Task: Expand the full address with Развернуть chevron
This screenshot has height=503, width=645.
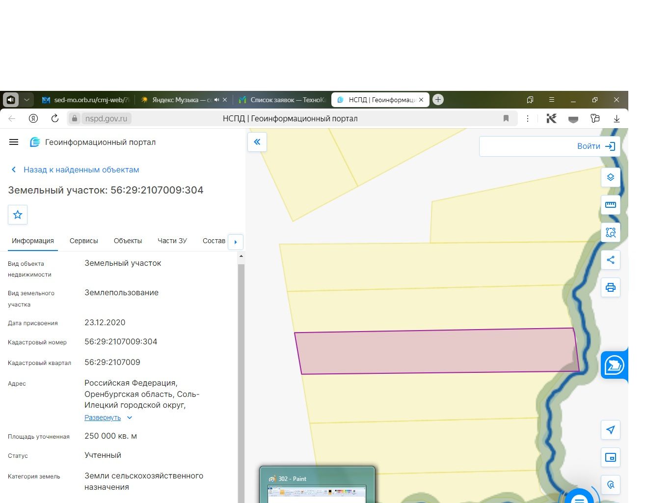Action: 130,418
